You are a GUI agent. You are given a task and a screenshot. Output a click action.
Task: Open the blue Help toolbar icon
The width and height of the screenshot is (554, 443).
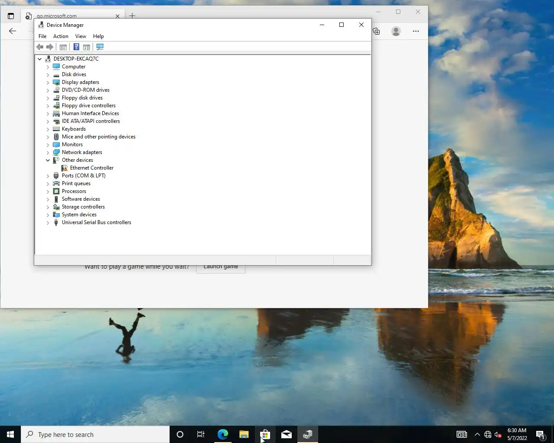point(76,47)
